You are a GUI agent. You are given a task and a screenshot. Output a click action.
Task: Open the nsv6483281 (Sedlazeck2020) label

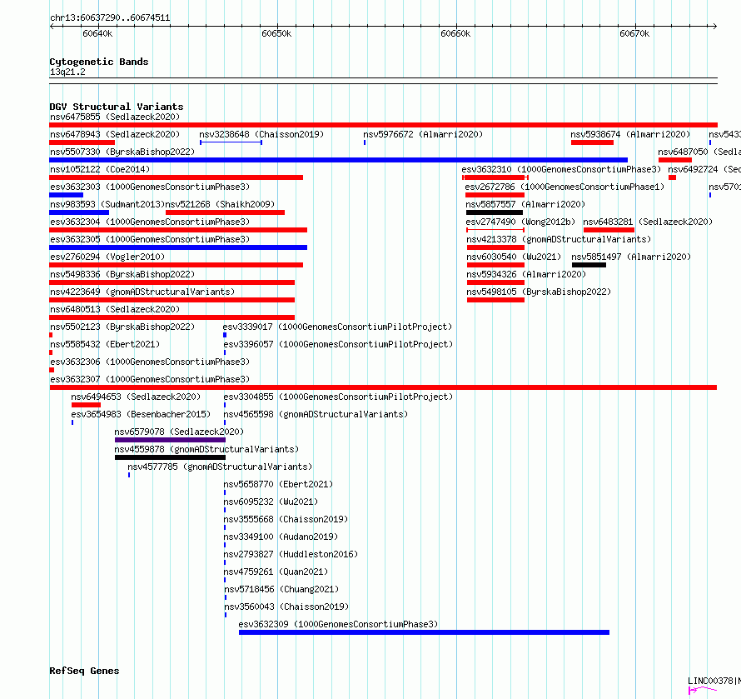pyautogui.click(x=648, y=222)
